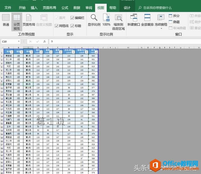Viewport: 201px width, 174px height.
Task: Expand the Name Box dropdown arrow
Action: click(19, 41)
